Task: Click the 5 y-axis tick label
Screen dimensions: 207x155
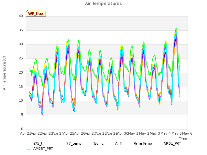Action: pos(22,115)
